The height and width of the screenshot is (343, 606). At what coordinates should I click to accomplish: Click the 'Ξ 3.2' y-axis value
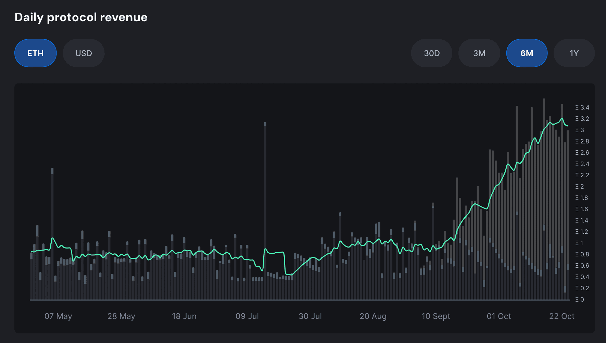coord(582,119)
